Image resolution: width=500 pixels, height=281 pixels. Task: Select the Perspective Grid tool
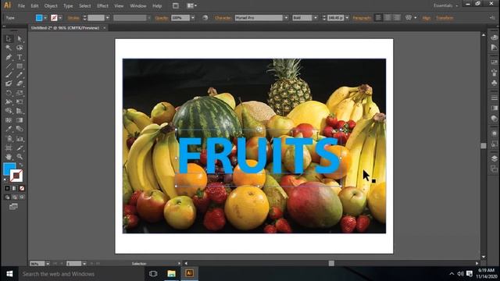click(x=20, y=111)
